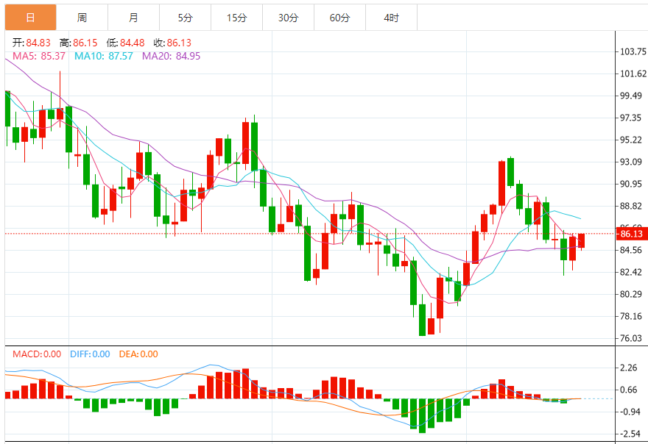Click the deepest green MACD histogram bar
The width and height of the screenshot is (648, 444).
pyautogui.click(x=422, y=415)
